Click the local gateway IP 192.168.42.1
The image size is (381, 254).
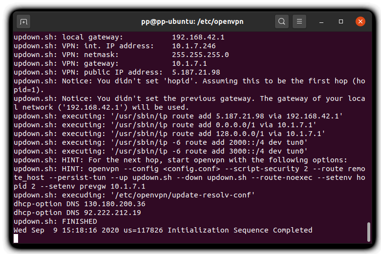(x=198, y=37)
